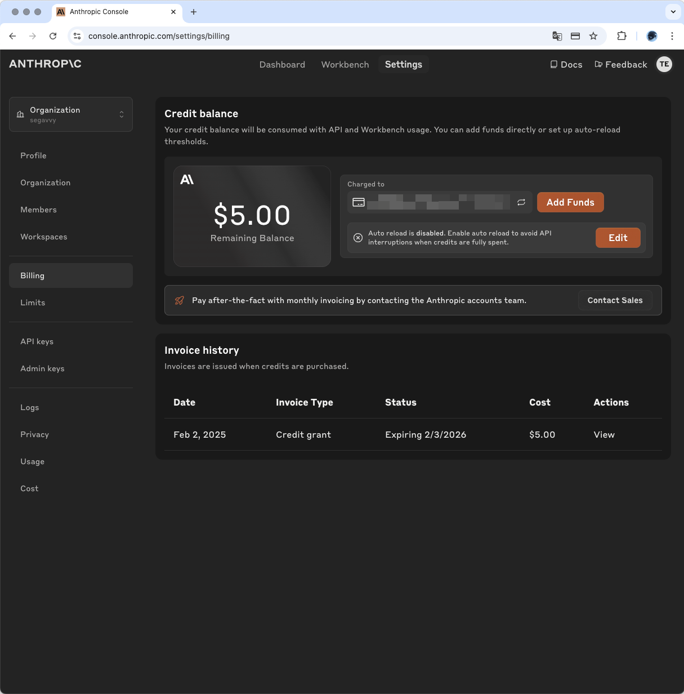Open Profile settings in sidebar
684x694 pixels.
click(x=71, y=155)
